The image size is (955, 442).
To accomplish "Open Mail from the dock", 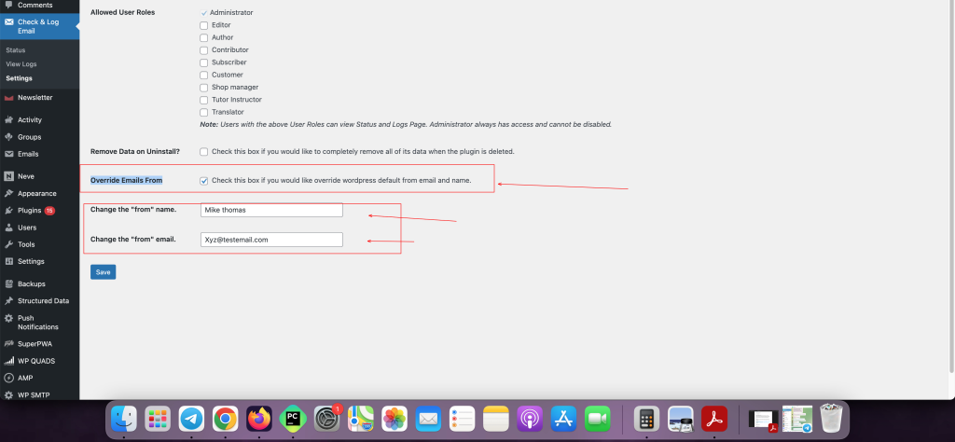I will pos(428,419).
